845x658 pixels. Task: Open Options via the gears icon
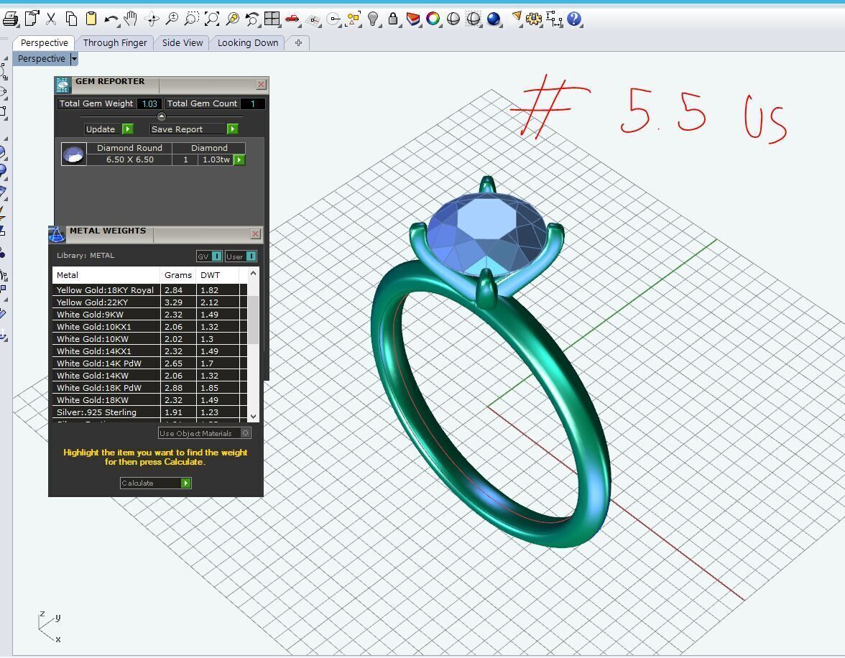tap(533, 19)
